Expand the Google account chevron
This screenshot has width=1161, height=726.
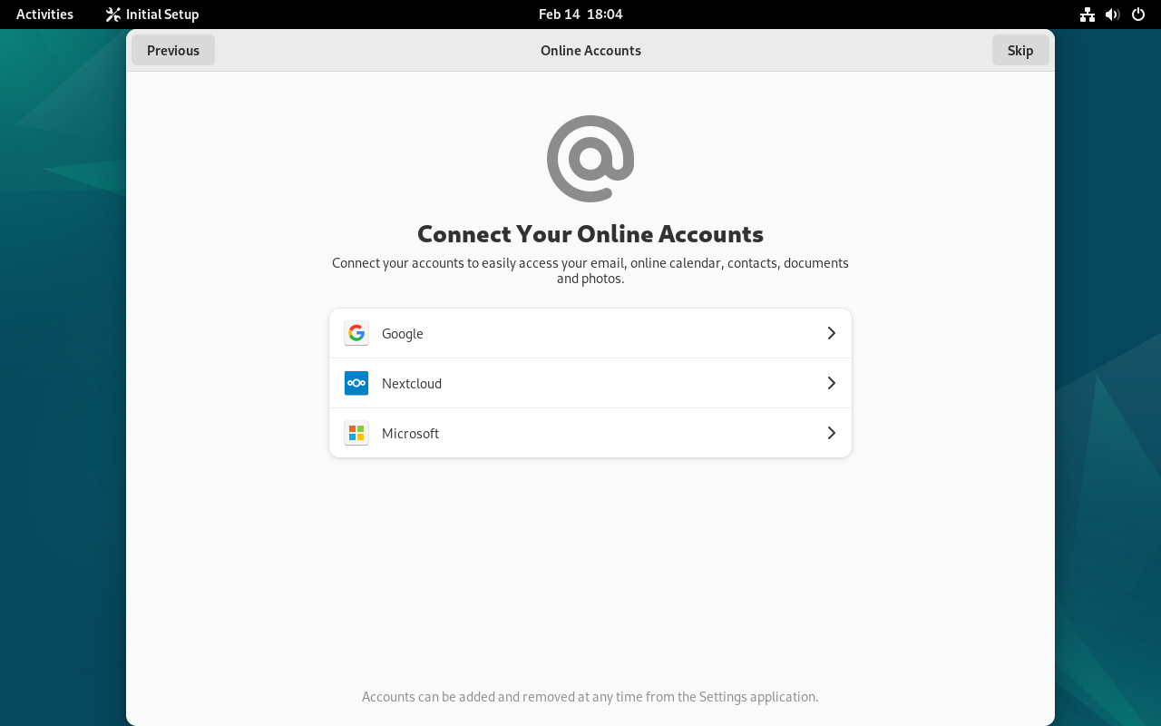point(831,333)
